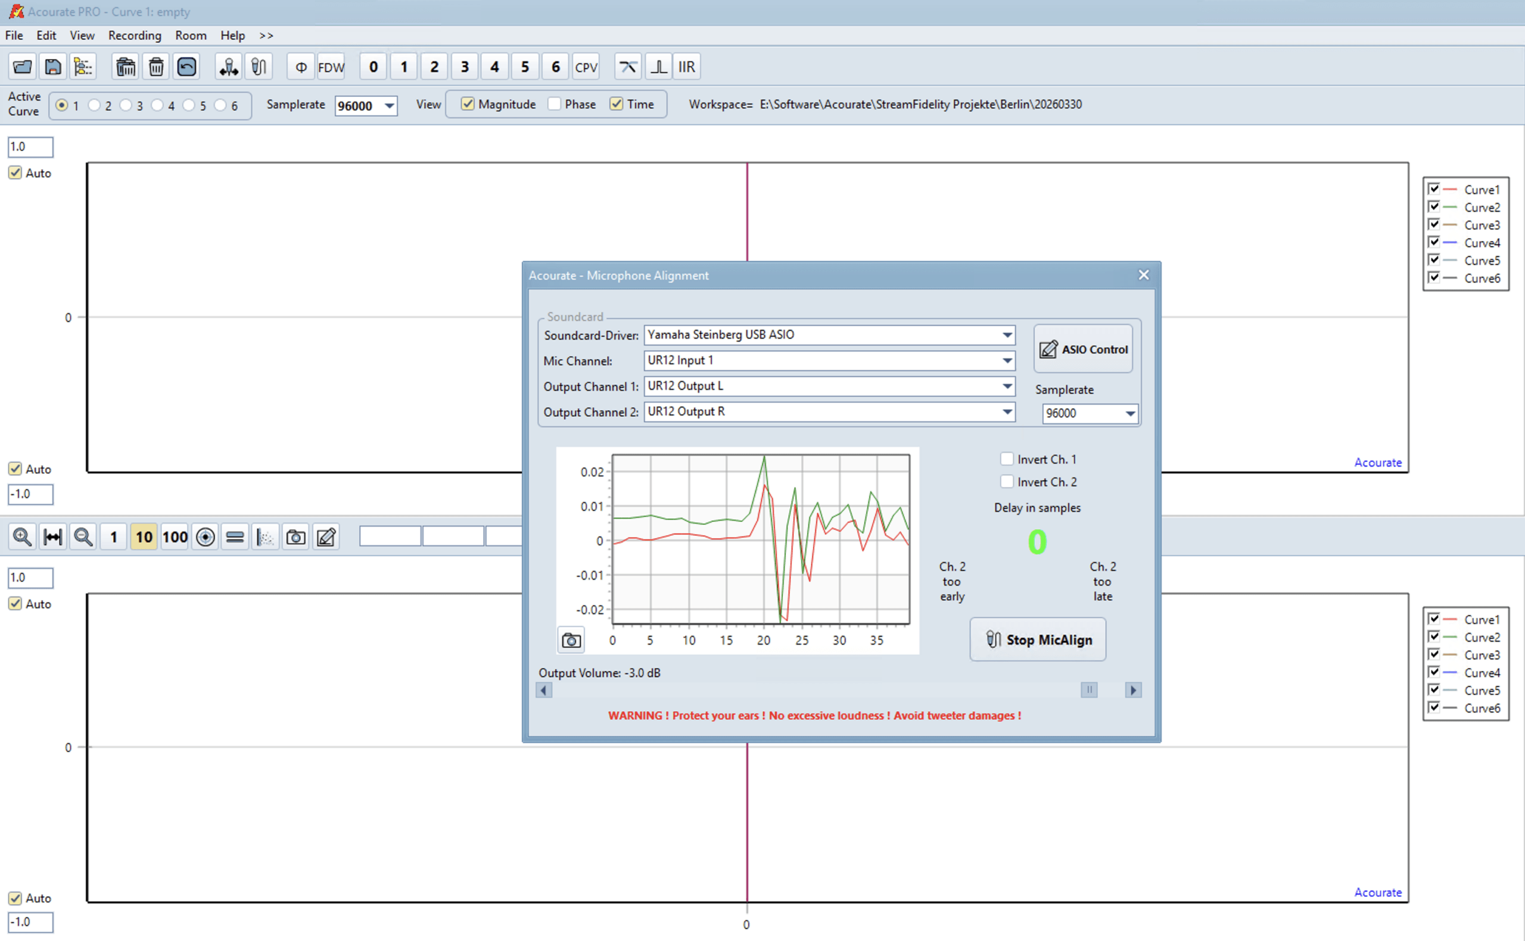Click the open folder toolbar icon

click(23, 67)
